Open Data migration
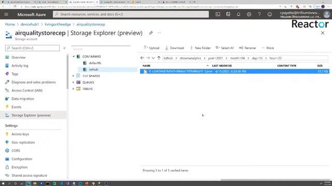The height and width of the screenshot is (186, 332). pos(23,99)
